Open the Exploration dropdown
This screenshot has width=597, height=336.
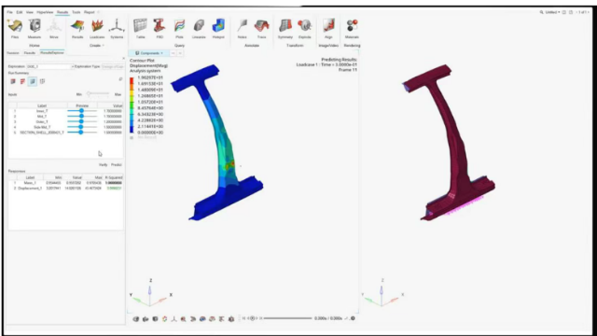(x=49, y=66)
